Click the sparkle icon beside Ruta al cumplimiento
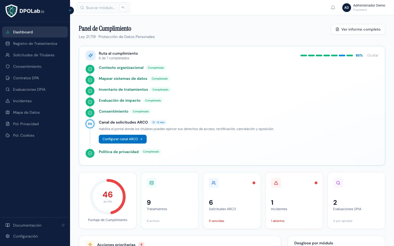This screenshot has height=246, width=394. pos(91,55)
